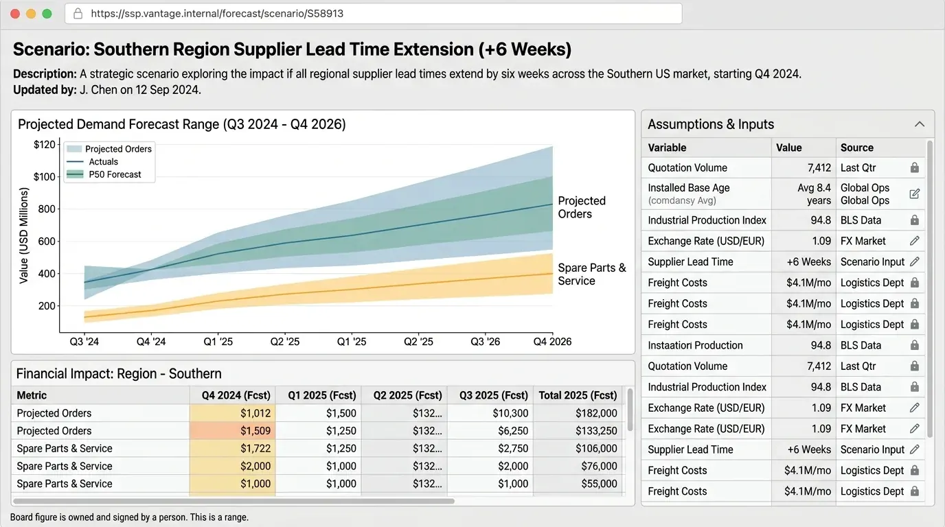Click the Q4 2026 x-axis label
Viewport: 945px width, 527px height.
click(552, 341)
